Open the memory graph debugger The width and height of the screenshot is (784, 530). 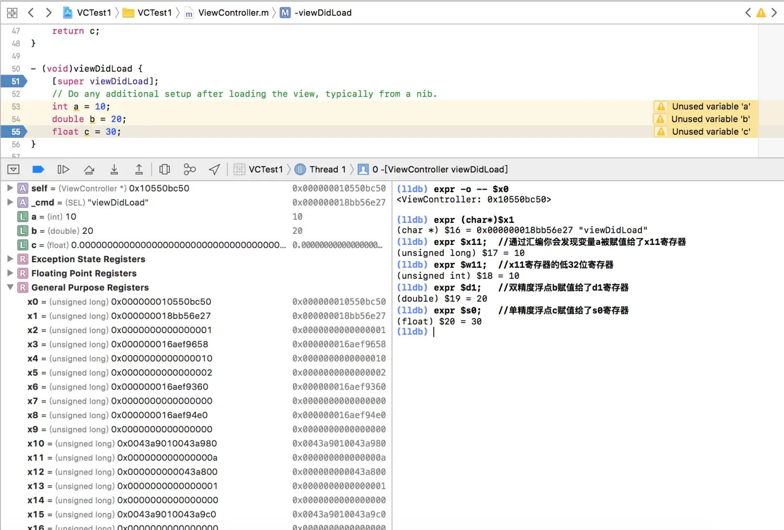(190, 169)
